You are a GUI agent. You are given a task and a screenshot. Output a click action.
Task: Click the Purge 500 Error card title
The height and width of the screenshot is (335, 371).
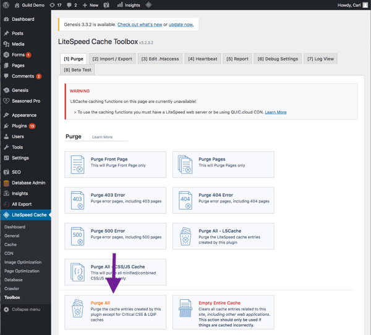(108, 231)
